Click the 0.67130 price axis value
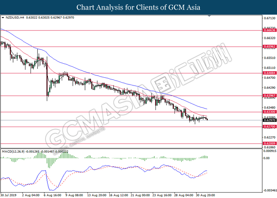The height and width of the screenshot is (198, 277). point(269,18)
